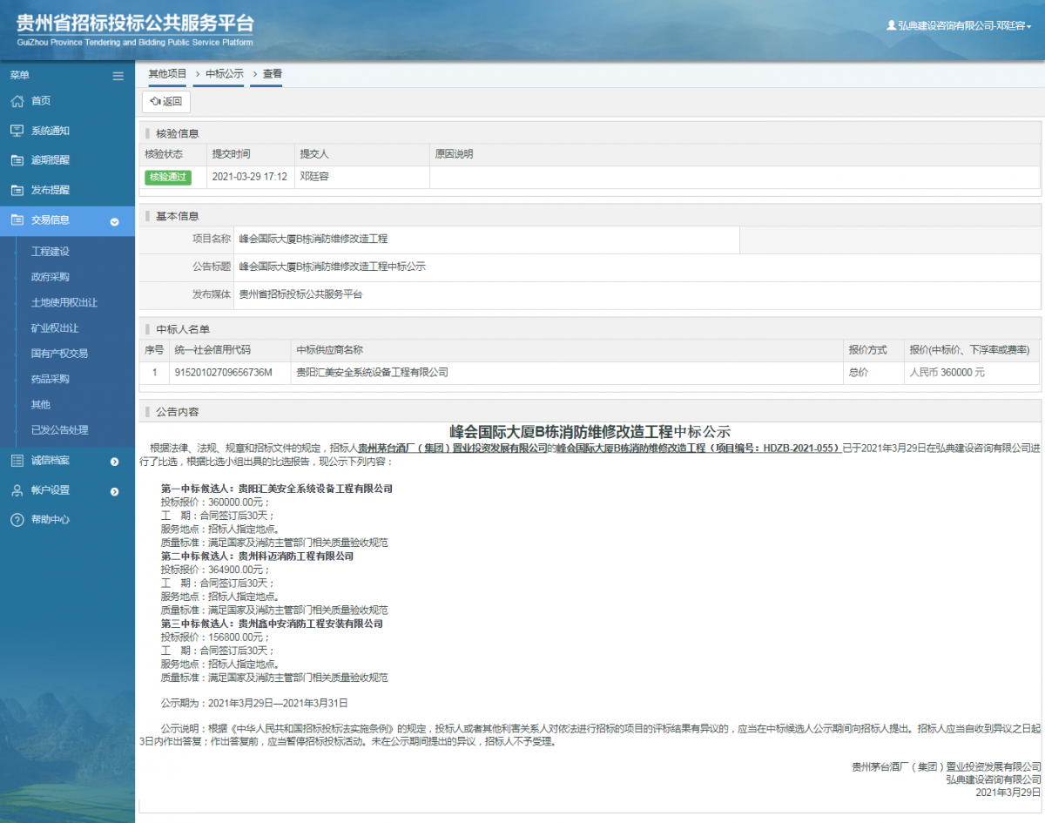Expand the 诚信档案 submenu arrow

tap(114, 461)
